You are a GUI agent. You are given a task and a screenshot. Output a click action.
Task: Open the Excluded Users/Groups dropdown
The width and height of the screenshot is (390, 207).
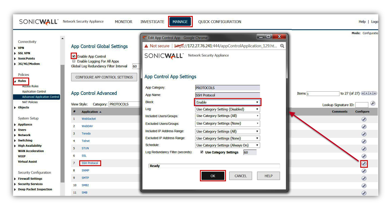[228, 124]
